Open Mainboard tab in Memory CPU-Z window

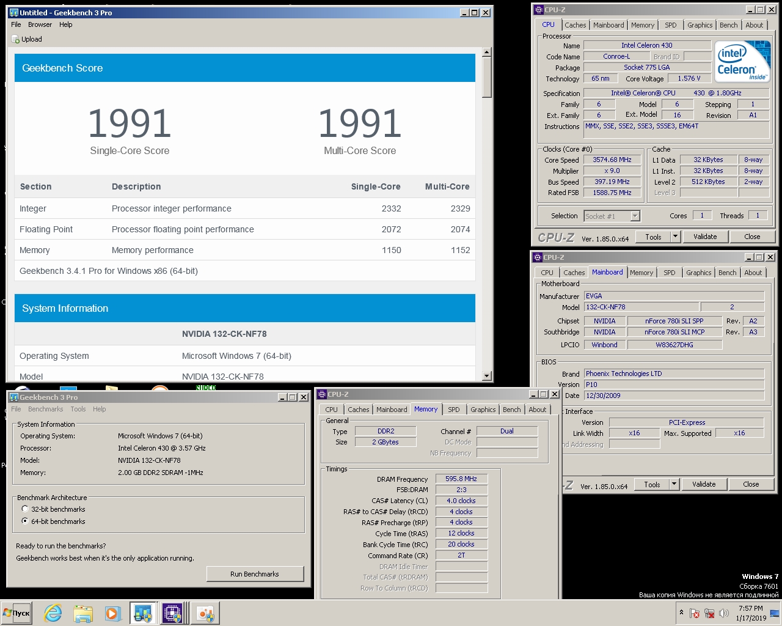[392, 410]
